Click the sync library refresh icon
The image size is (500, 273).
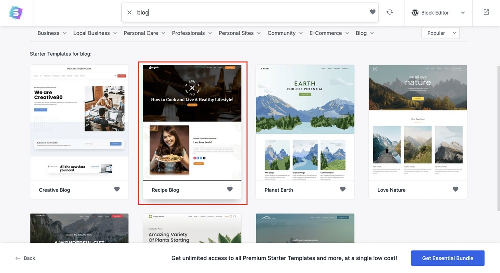coord(389,12)
